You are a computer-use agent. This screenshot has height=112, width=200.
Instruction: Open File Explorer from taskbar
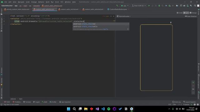[x=86, y=109]
